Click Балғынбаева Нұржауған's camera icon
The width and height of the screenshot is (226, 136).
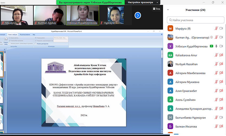click(x=221, y=118)
